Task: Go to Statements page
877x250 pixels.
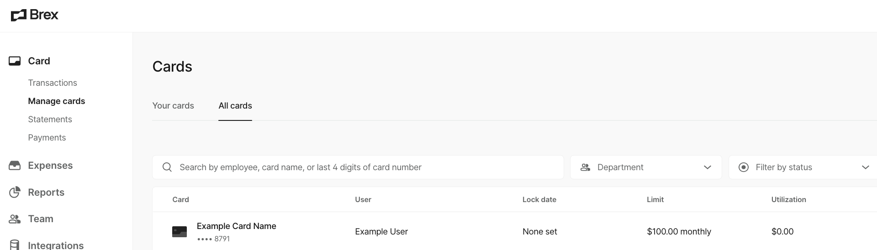Action: [x=50, y=120]
